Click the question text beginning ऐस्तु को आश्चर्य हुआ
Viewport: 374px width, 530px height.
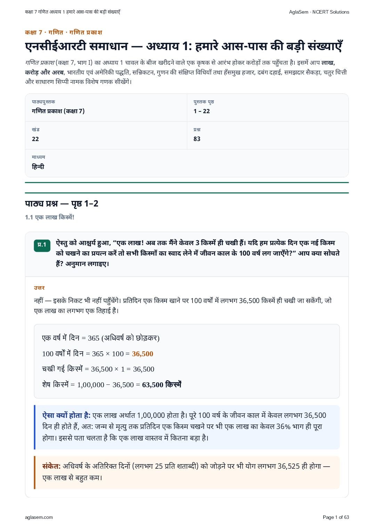[x=197, y=253]
